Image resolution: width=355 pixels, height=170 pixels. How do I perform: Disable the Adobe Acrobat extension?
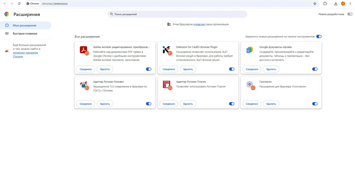click(x=149, y=69)
